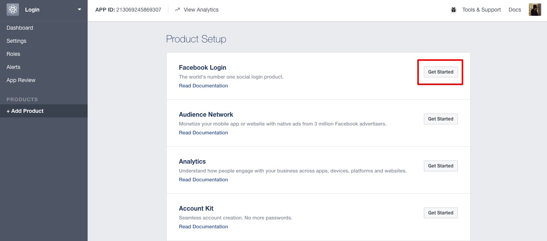Open the user profile avatar

point(535,10)
